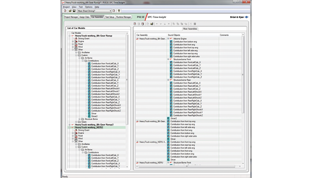Save the project using the floppy disk icon
This screenshot has height=178, width=312.
pyautogui.click(x=74, y=11)
